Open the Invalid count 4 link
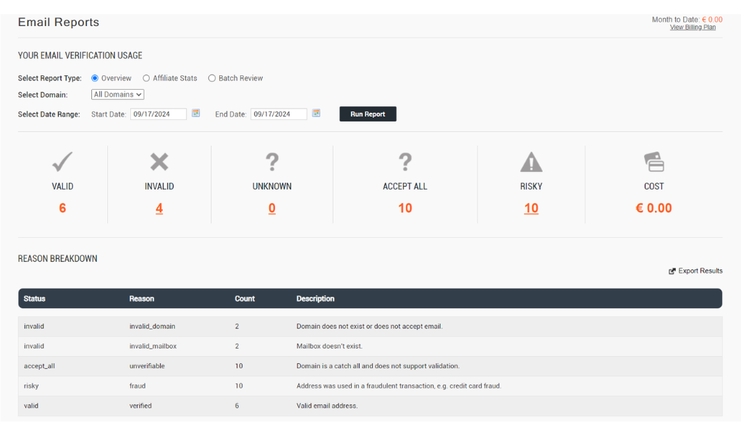The height and width of the screenshot is (432, 741). point(159,208)
